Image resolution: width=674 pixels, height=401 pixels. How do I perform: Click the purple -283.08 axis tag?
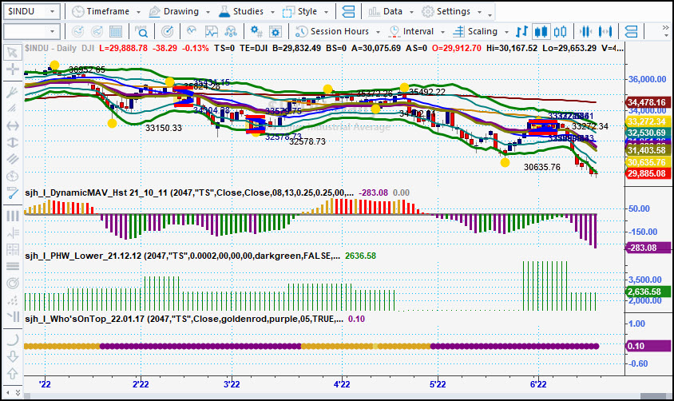(647, 248)
